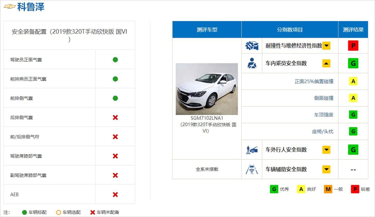Click the occupant safety seatbelt icon
375x217 pixels.
click(252, 63)
